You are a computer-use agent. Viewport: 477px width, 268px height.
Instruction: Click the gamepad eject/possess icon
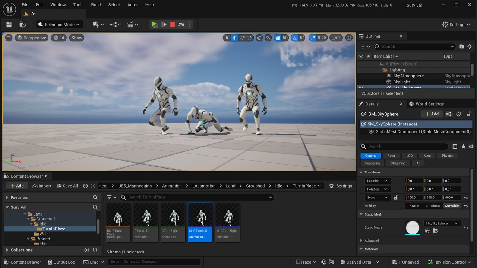coord(181,25)
